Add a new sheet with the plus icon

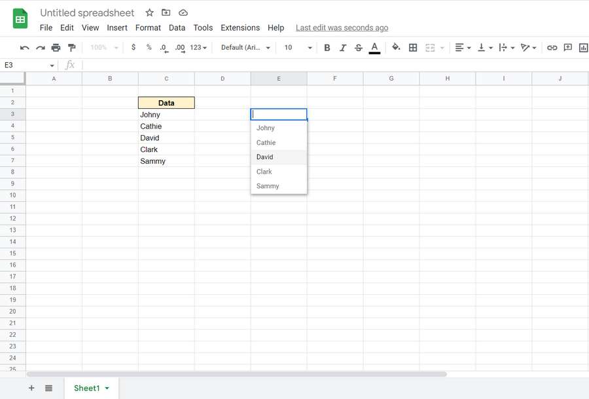(31, 388)
